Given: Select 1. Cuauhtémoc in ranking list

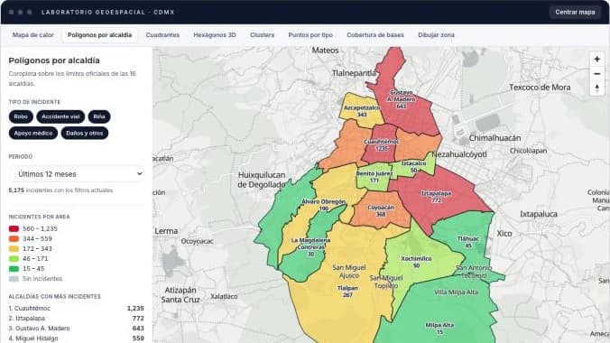Looking at the screenshot, I should point(76,309).
